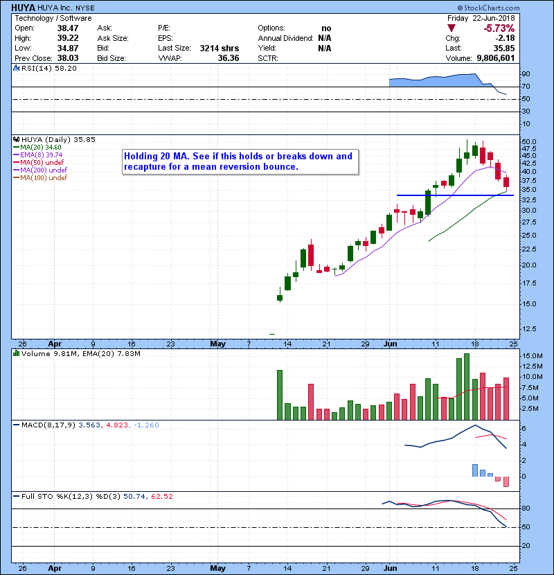This screenshot has height=575, width=554.
Task: Click the RSI 70 level axis label
Action: coord(526,87)
